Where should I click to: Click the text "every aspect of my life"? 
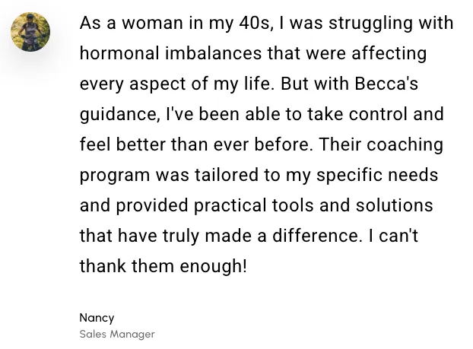[174, 84]
